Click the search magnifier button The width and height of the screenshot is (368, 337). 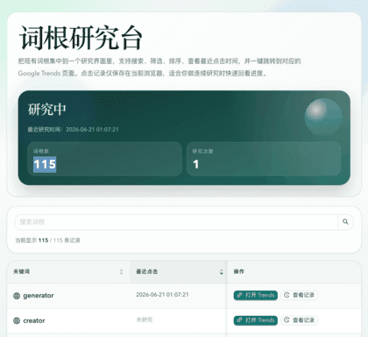coord(345,222)
